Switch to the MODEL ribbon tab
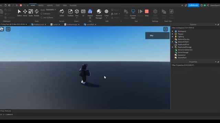The height and width of the screenshot is (123, 220). 41,5
